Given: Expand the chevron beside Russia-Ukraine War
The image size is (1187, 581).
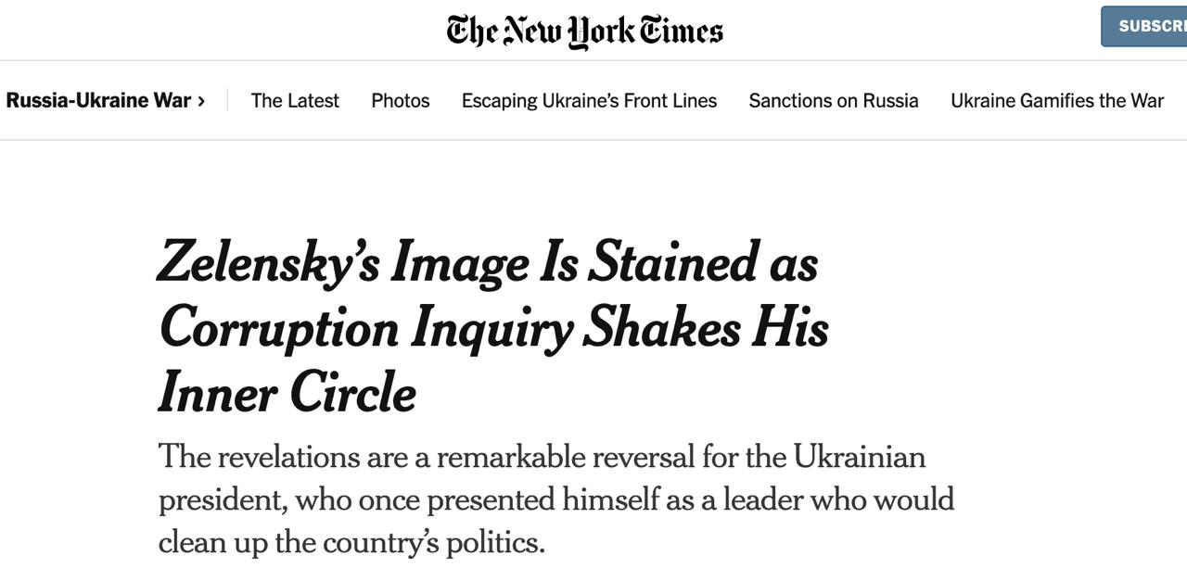Looking at the screenshot, I should (201, 101).
